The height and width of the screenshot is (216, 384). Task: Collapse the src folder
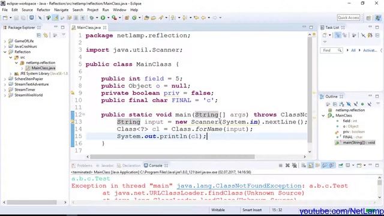[11, 58]
